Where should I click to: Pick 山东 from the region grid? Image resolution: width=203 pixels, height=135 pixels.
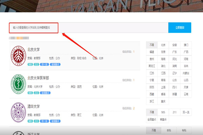pyautogui.click(x=175, y=80)
